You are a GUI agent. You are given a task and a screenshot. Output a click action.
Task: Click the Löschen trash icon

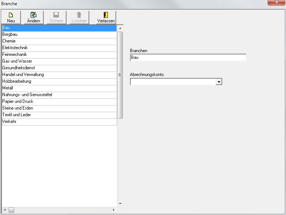pos(79,15)
